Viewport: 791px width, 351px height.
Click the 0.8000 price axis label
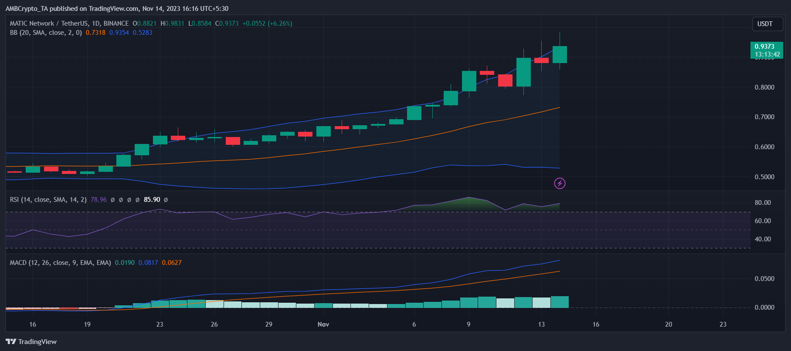pyautogui.click(x=764, y=87)
